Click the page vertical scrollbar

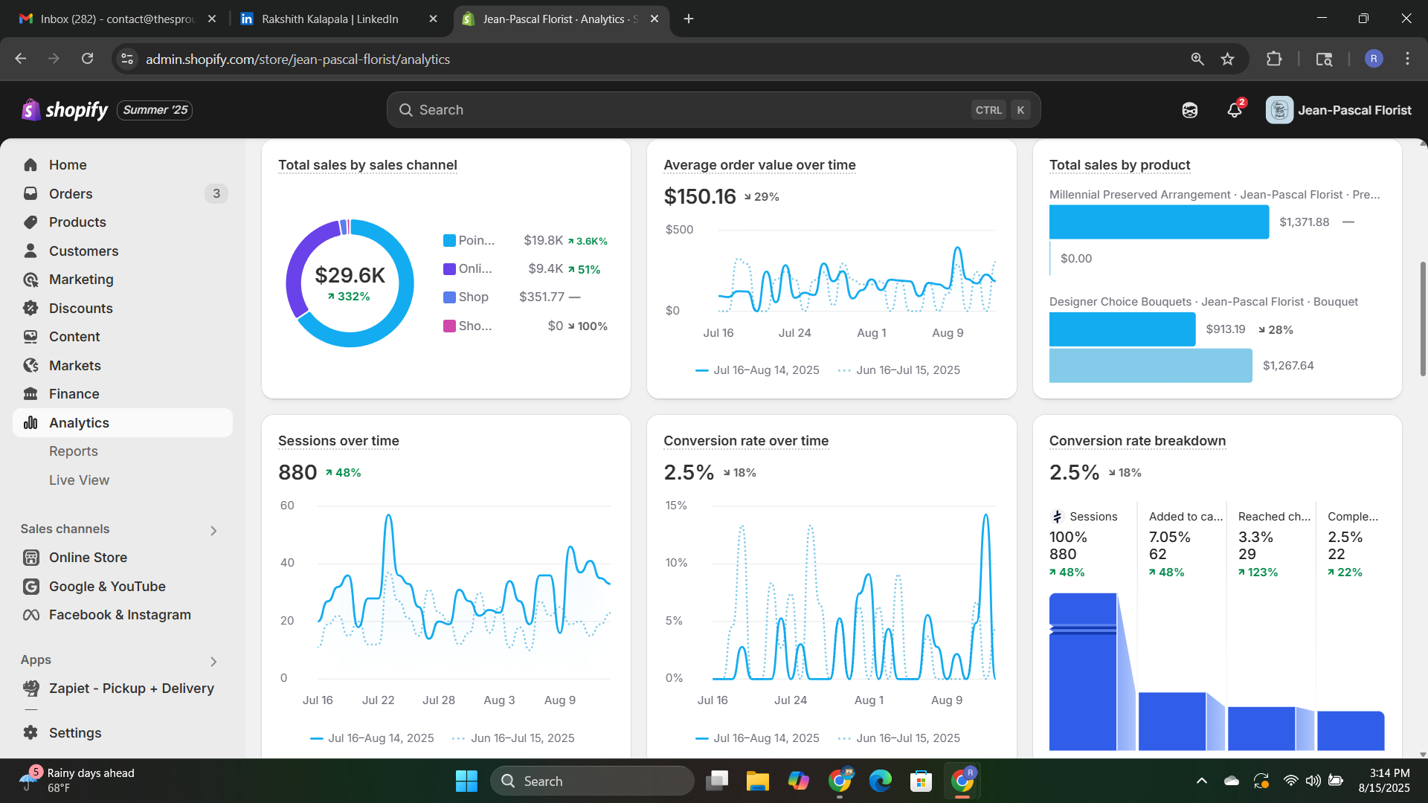[x=1423, y=319]
